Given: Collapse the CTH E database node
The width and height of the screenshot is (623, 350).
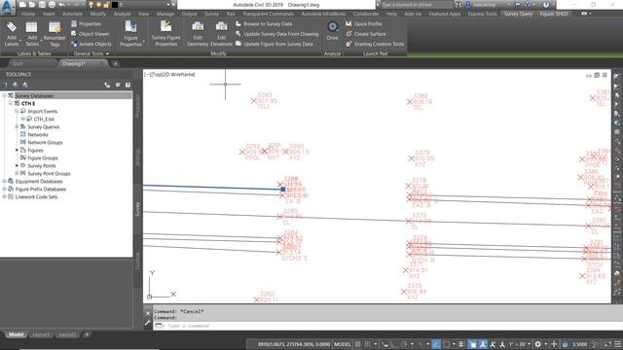Looking at the screenshot, I should click(x=11, y=103).
